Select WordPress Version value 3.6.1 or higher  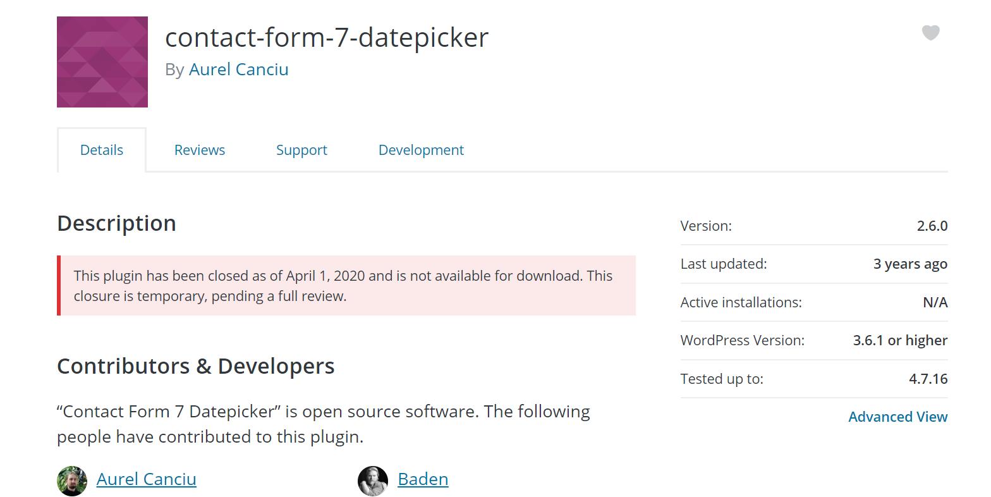pyautogui.click(x=900, y=340)
